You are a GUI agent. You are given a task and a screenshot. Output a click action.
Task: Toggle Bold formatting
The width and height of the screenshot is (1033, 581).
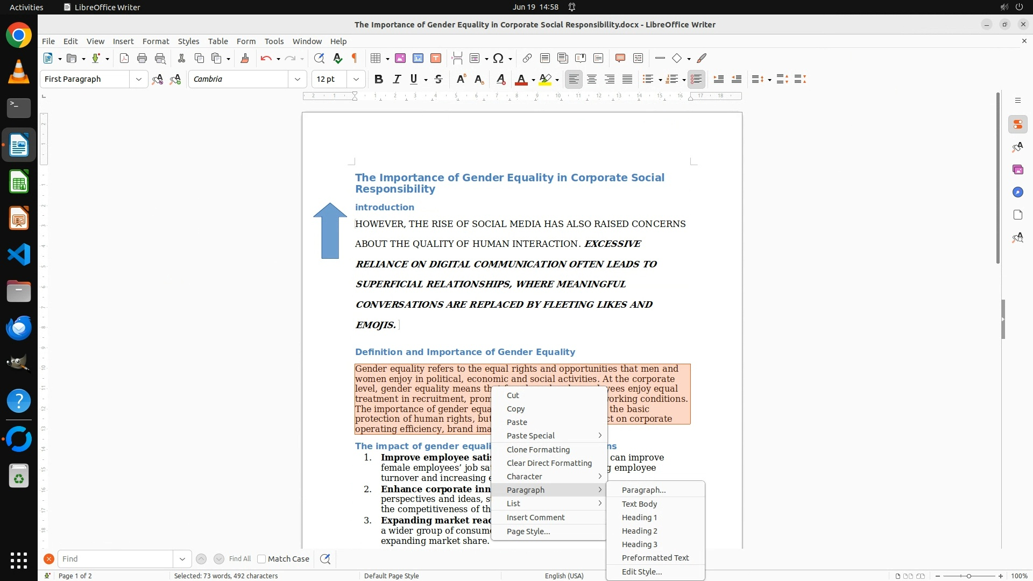pos(379,79)
